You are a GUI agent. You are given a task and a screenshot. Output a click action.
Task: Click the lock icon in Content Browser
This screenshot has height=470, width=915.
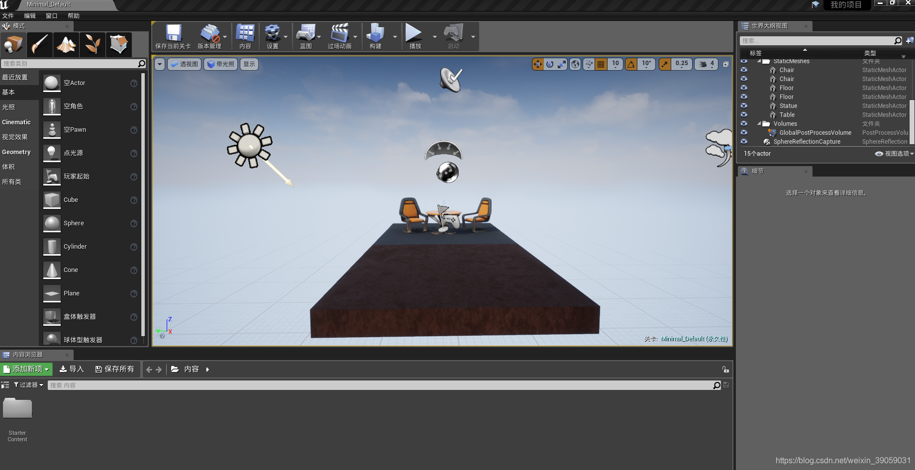click(x=725, y=370)
